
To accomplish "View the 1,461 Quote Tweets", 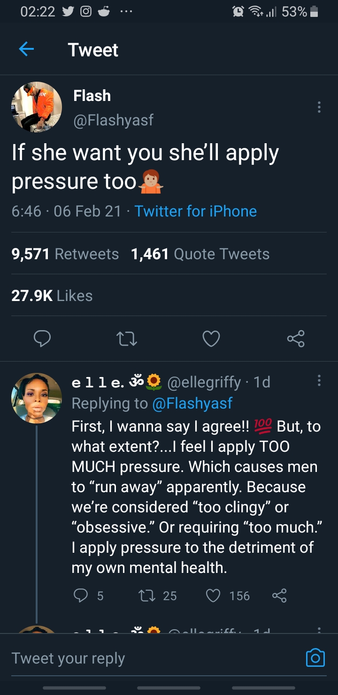I will 200,254.
